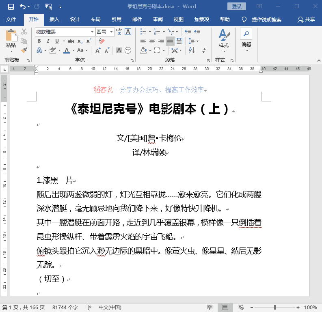Switch to 审阅 review tab
The height and width of the screenshot is (312, 322).
coord(158,19)
